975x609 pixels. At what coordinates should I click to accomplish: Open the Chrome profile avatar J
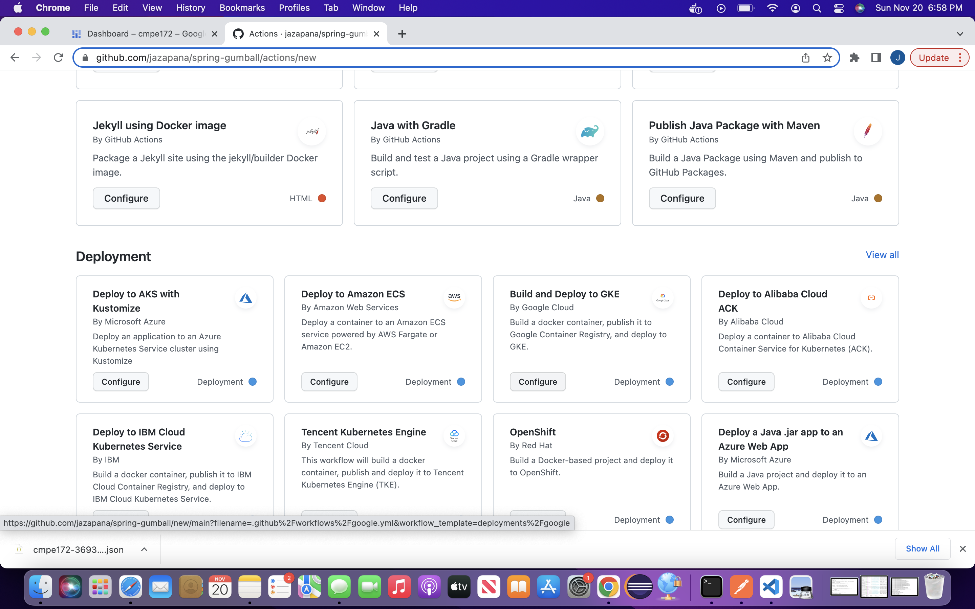[897, 58]
